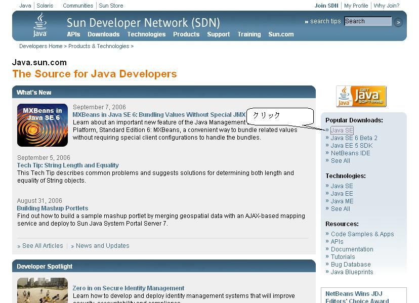Screen dimensions: 419x303
Task: Open Documentation resource link
Action: pos(352,249)
